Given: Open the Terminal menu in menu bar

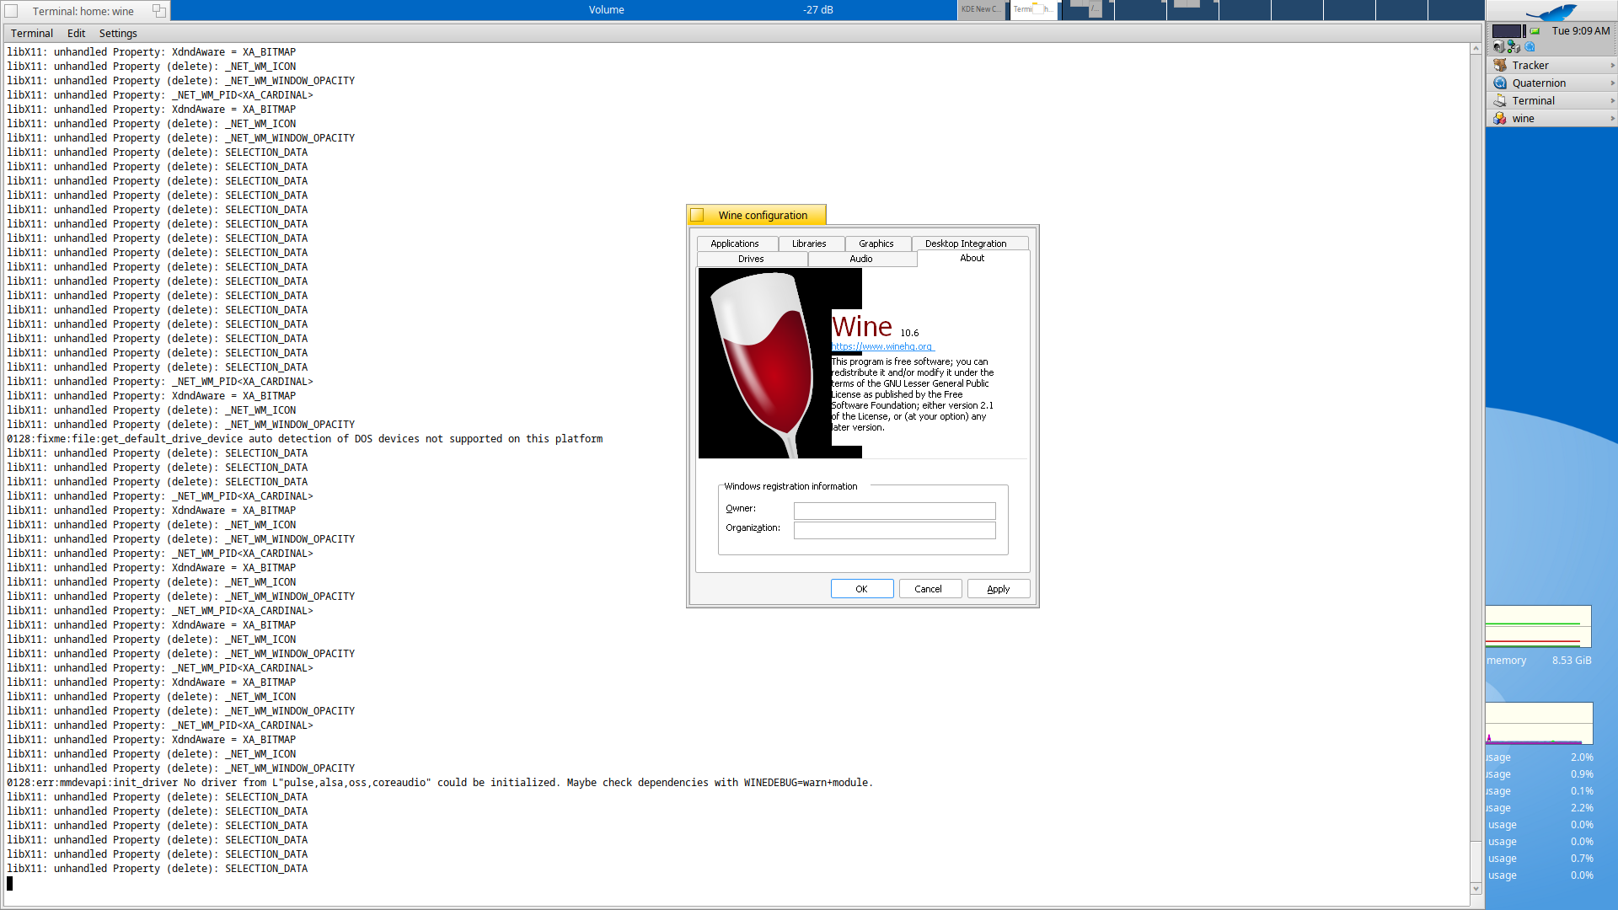Looking at the screenshot, I should click(32, 34).
